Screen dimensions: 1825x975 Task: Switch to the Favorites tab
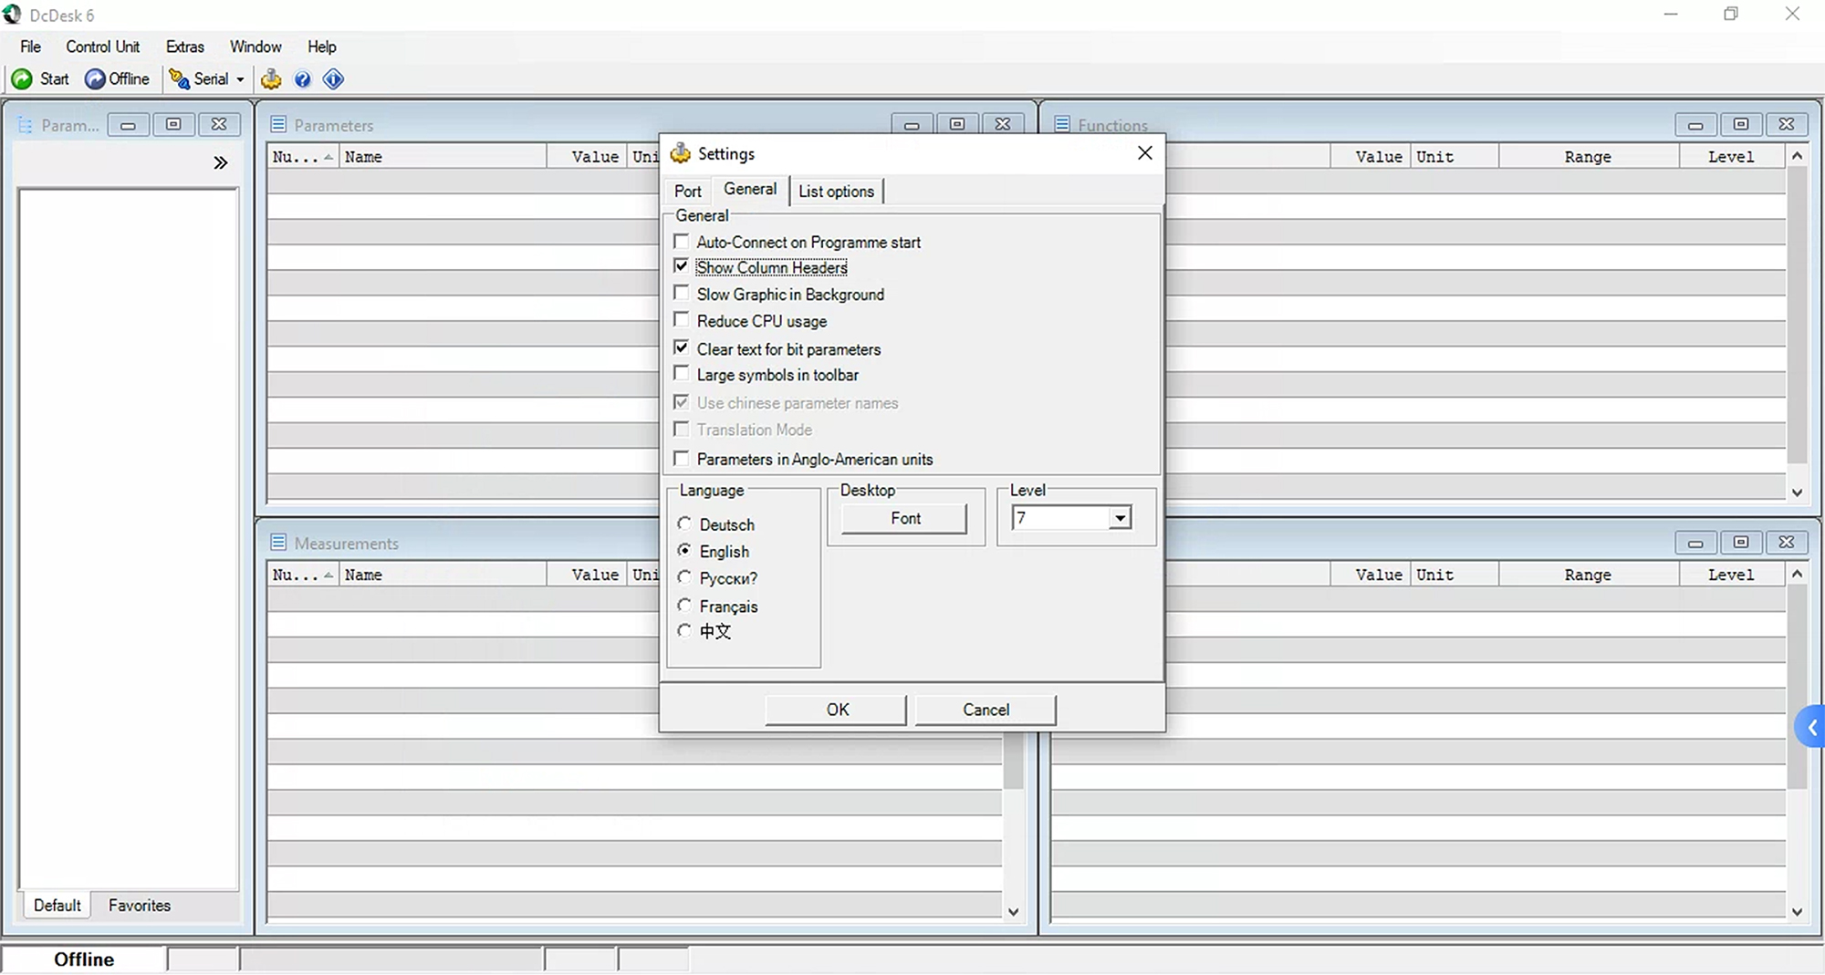(x=139, y=905)
